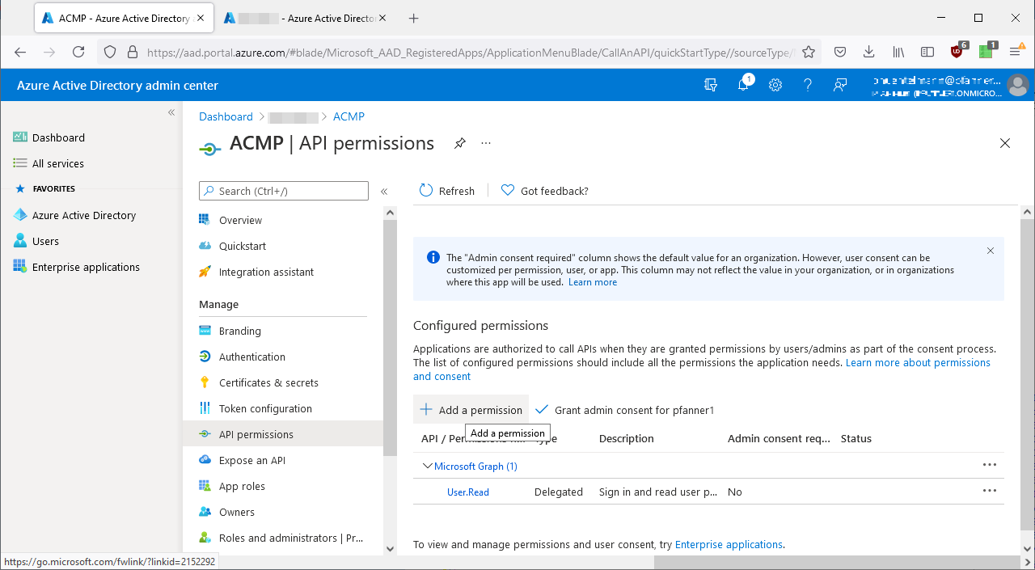Screen dimensions: 1035x570
Task: Open more options for Microsoft Graph row
Action: click(x=989, y=465)
